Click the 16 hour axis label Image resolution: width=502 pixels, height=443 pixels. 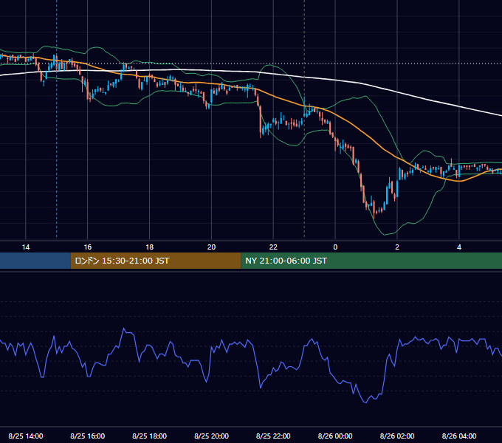(87, 247)
